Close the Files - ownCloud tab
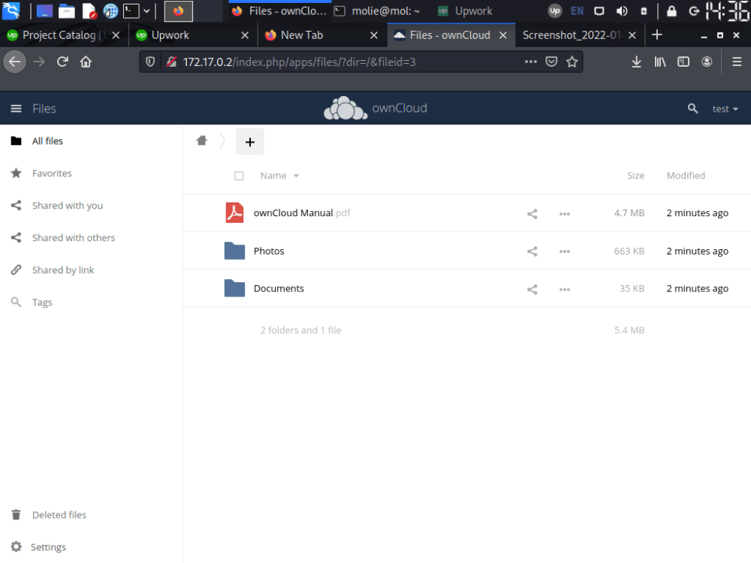 coord(503,35)
